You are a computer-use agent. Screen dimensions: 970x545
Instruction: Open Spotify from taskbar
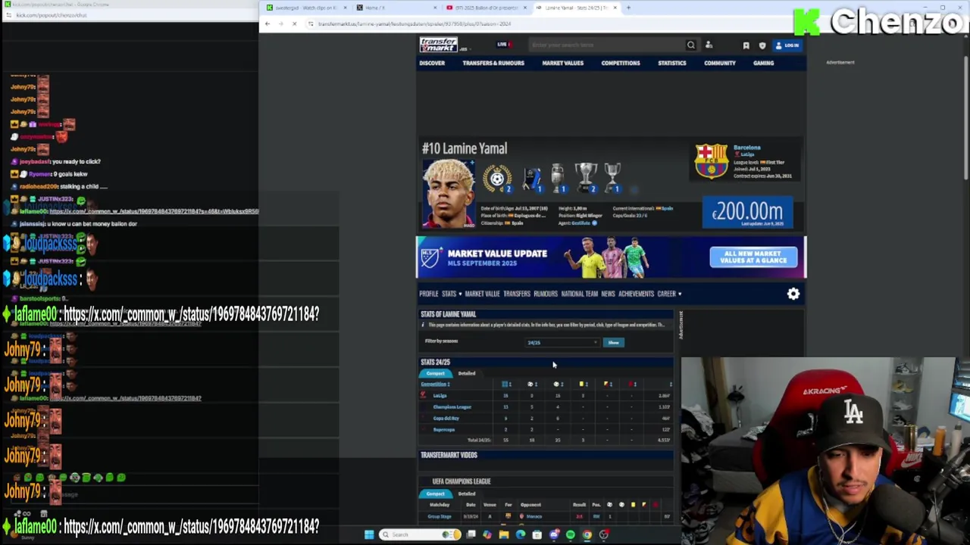coord(570,534)
